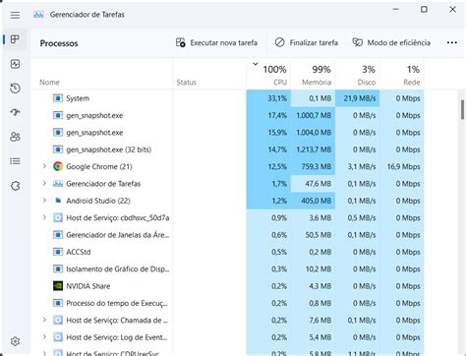Expand the Gerenciador de Tarefas process group
The width and height of the screenshot is (466, 356).
point(44,184)
